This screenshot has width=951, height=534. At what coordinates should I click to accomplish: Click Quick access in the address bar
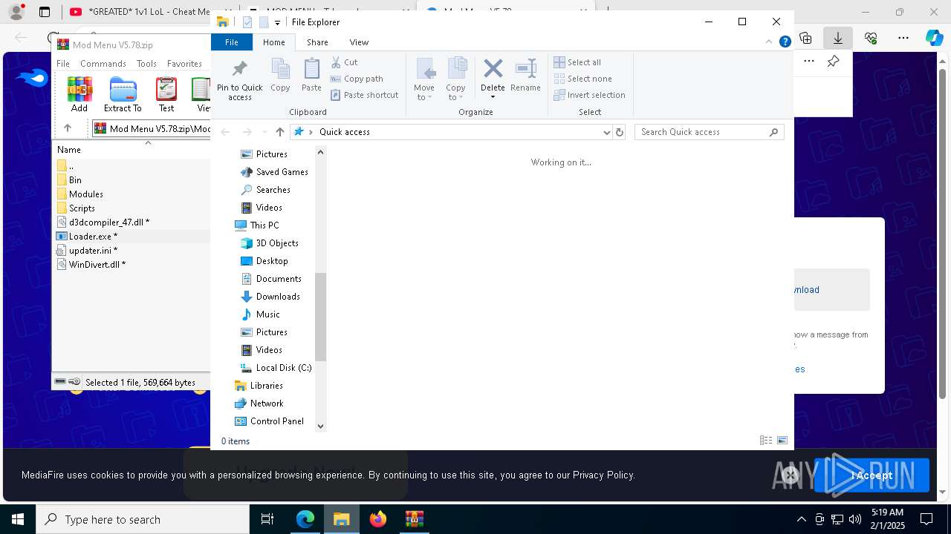344,132
